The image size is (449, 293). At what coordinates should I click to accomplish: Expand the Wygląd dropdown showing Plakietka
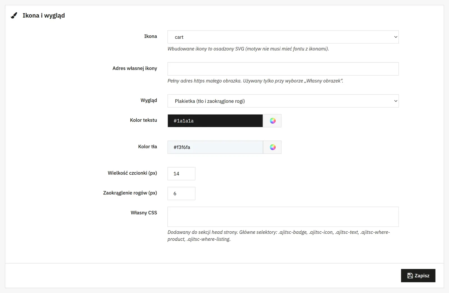coord(283,101)
